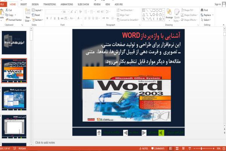The image size is (226, 151).
Task: Click the next-slide arrow on slide
Action: coord(144,133)
